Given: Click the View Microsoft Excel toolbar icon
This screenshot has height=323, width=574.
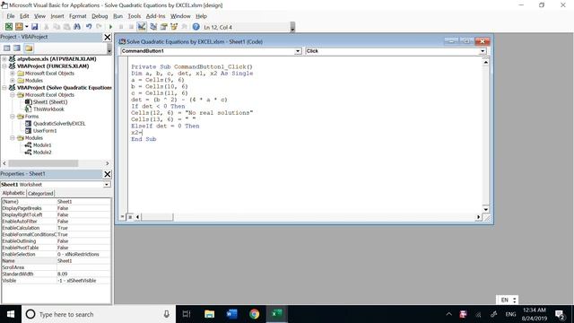Looking at the screenshot, I should tap(8, 27).
